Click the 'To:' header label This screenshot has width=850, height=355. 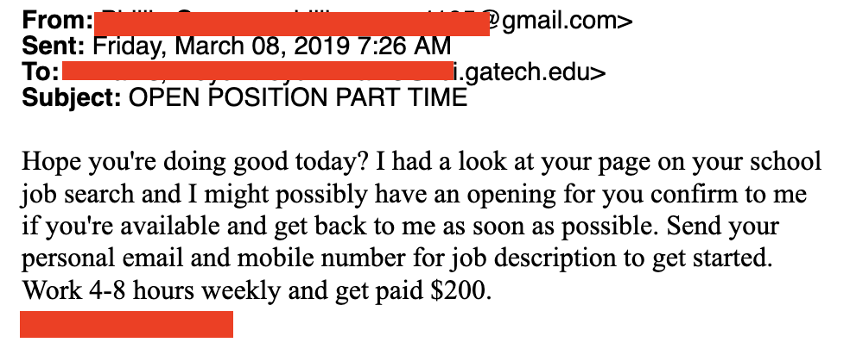(x=41, y=72)
